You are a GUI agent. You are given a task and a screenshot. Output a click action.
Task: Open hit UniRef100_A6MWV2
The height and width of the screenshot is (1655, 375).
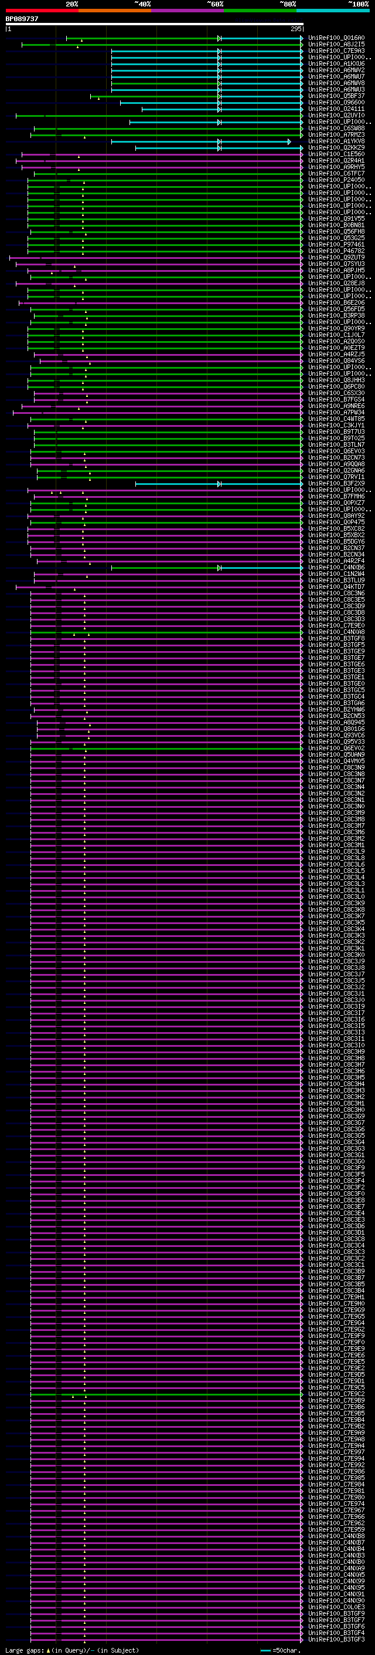[x=336, y=70]
